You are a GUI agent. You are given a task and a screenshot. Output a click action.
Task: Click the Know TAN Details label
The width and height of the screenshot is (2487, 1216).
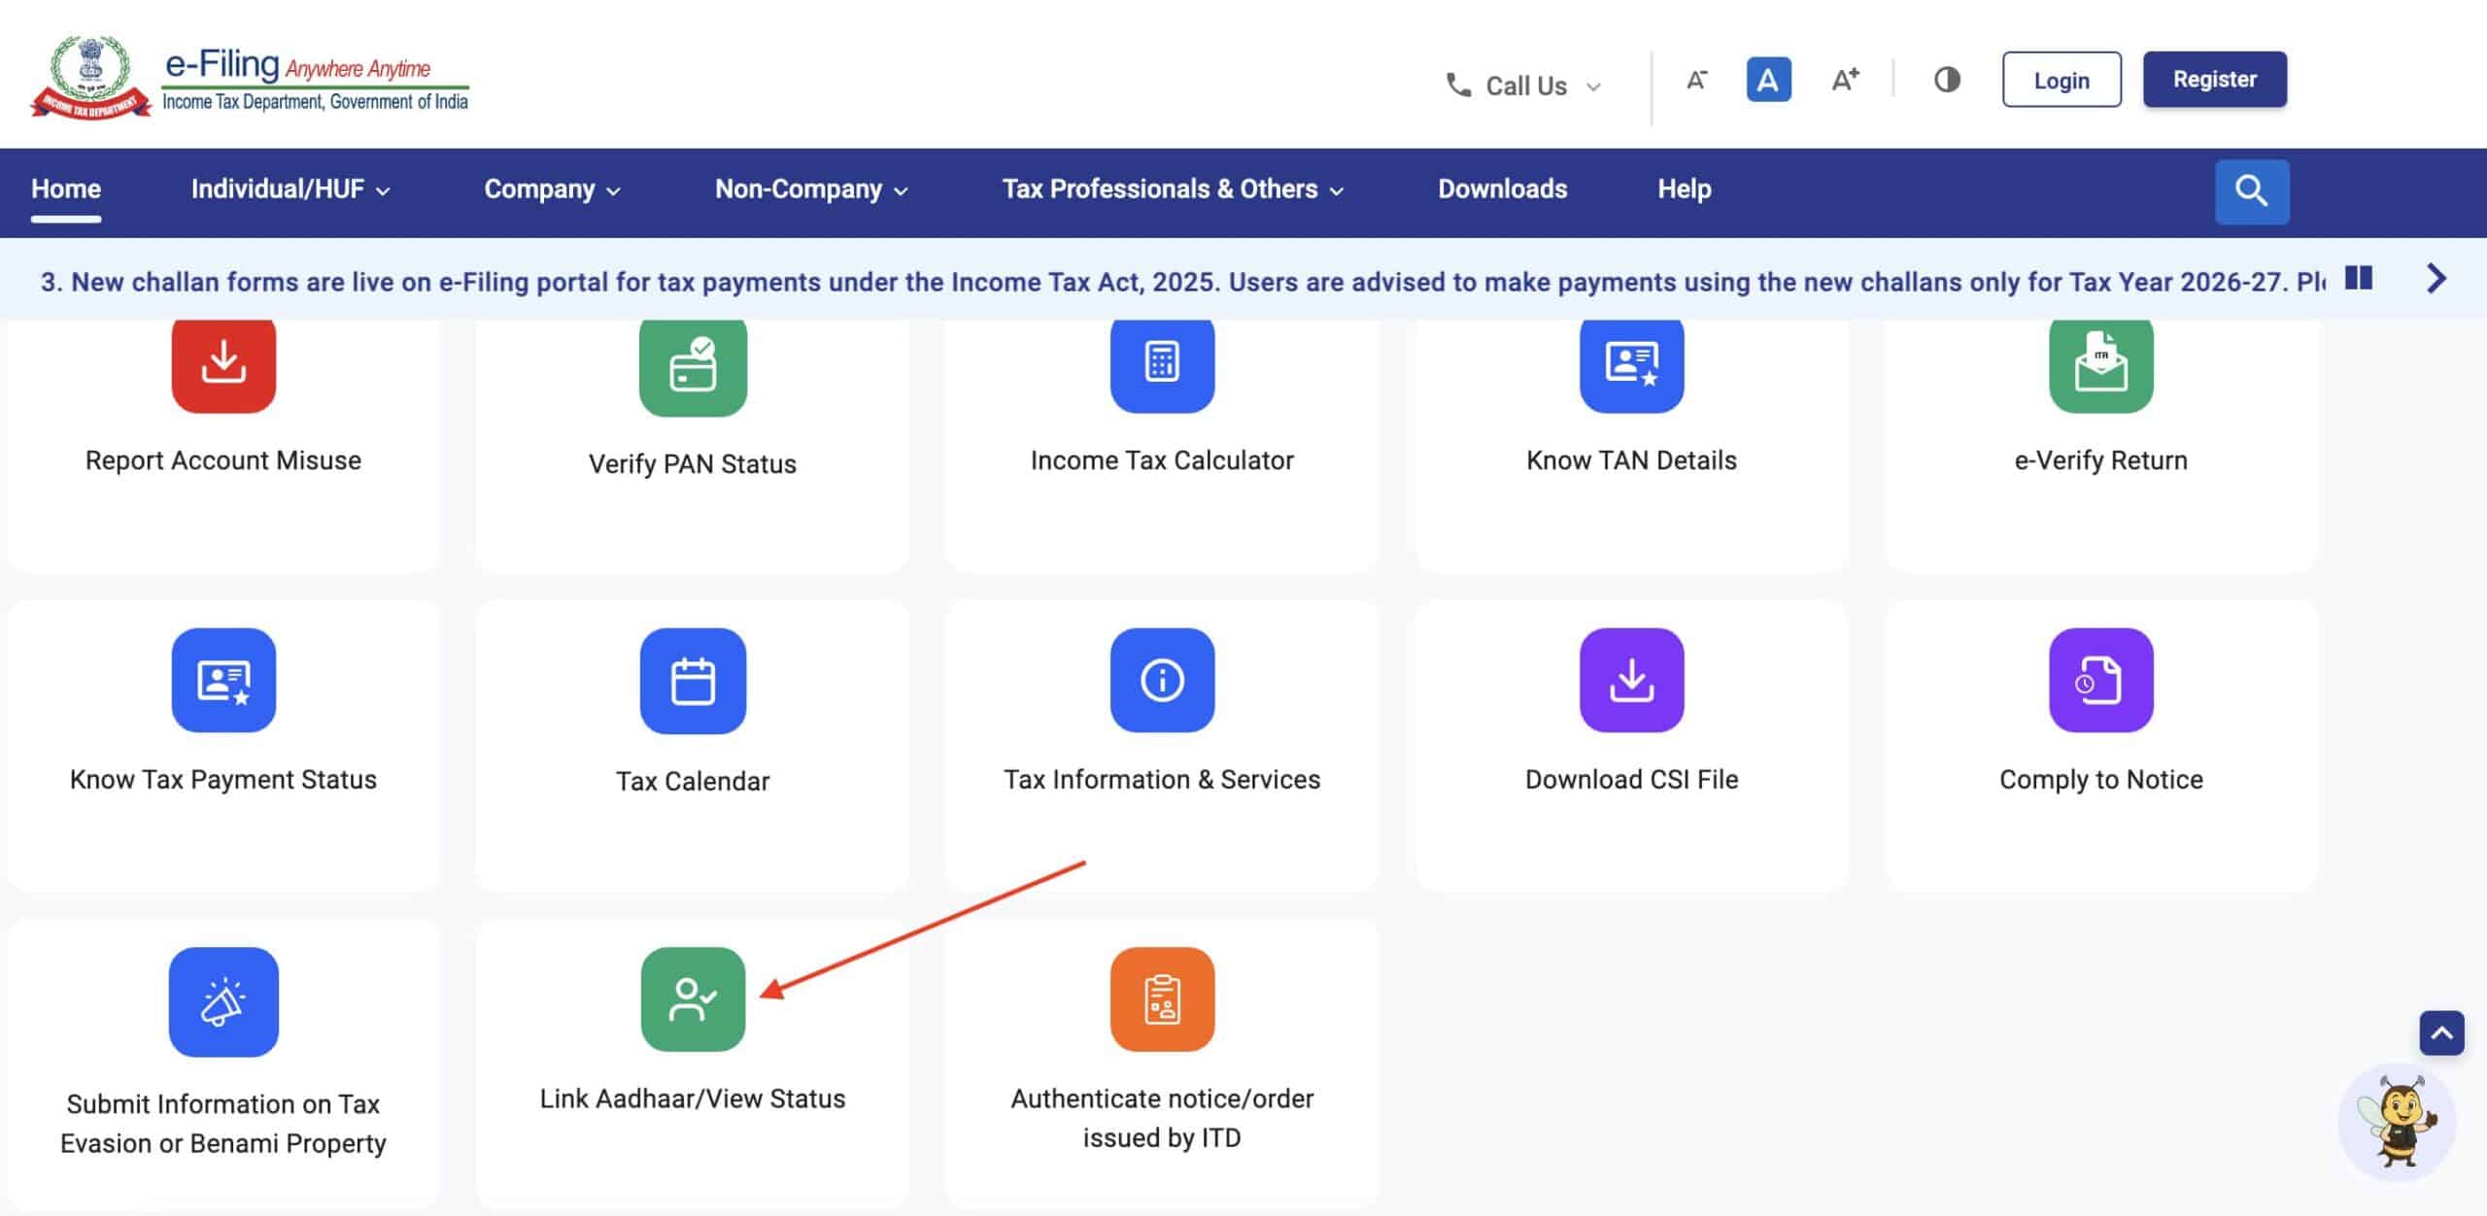click(x=1631, y=460)
